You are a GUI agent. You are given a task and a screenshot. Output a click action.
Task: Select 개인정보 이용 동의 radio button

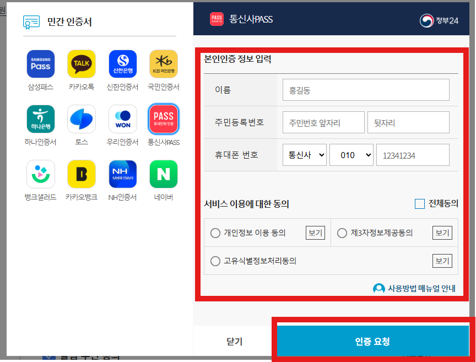click(215, 233)
